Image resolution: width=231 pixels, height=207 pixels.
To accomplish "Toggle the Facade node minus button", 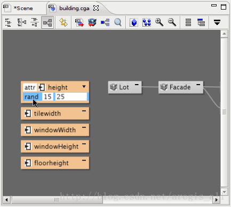I will (198, 85).
